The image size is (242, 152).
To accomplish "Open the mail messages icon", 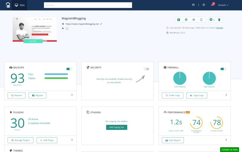I will tap(193, 5).
